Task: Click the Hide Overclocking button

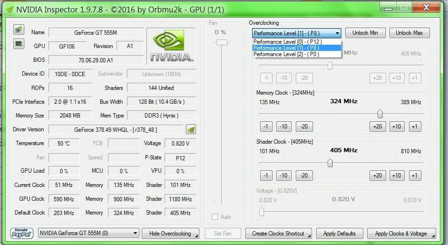Action: pos(170,233)
